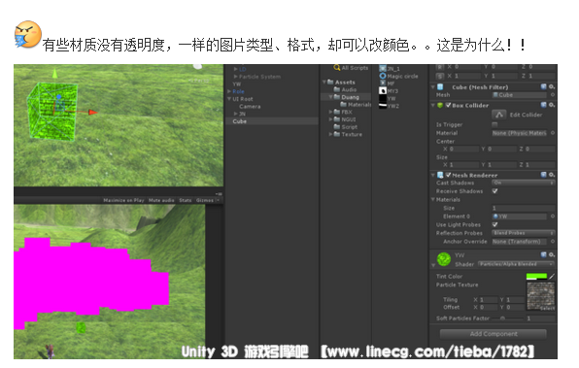Collapse the Box Collider component
This screenshot has height=368, width=579.
(433, 105)
